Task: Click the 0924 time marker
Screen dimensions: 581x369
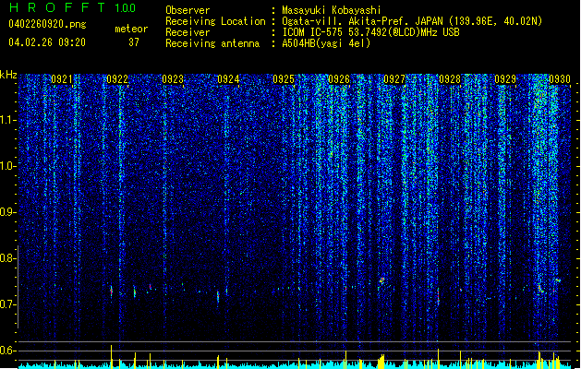Action: coord(228,79)
